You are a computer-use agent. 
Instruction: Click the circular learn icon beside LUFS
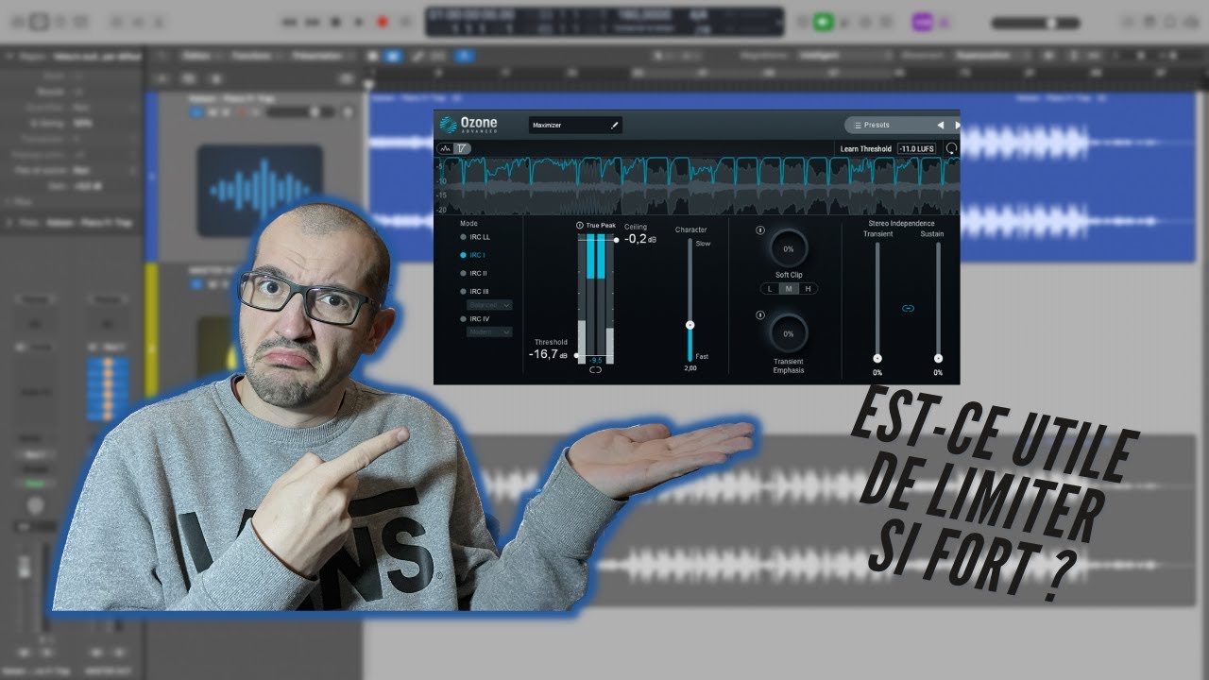pos(950,149)
